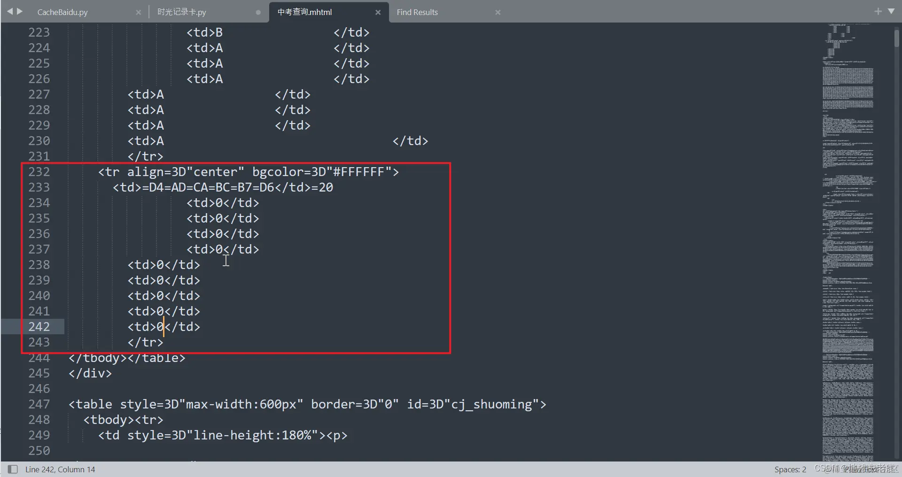Screen dimensions: 902x477
Task: Click the </div> tag on line 245
Action: [90, 373]
